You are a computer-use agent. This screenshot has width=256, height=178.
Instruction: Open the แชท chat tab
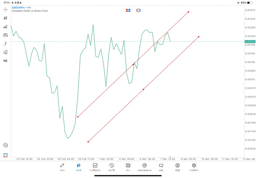point(161,167)
